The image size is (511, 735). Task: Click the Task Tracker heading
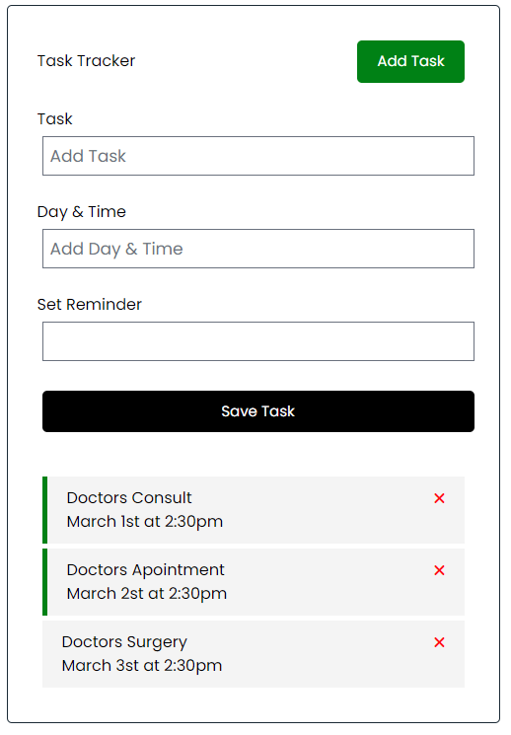[x=86, y=61]
